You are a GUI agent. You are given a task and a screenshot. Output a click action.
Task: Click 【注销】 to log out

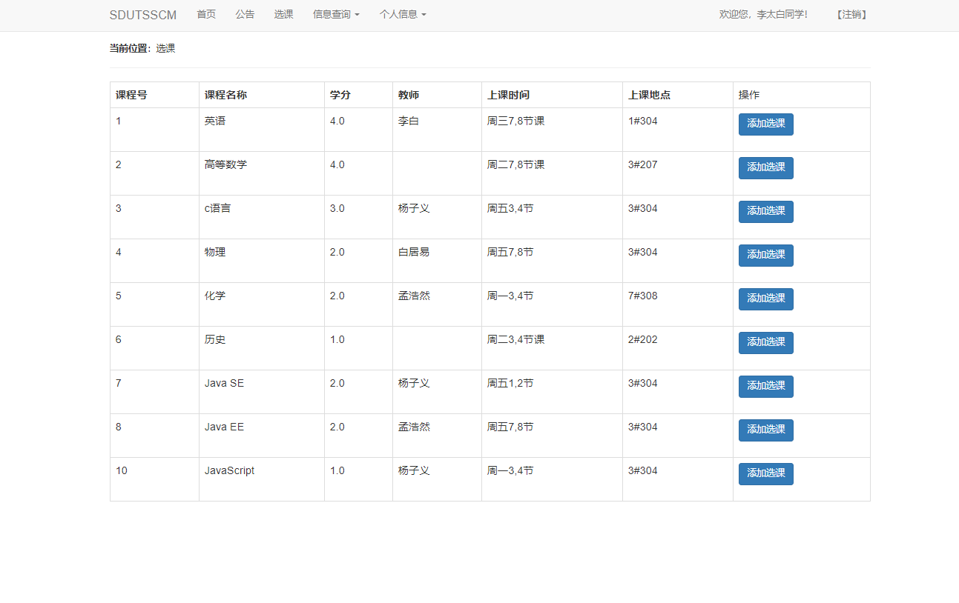[x=851, y=14]
